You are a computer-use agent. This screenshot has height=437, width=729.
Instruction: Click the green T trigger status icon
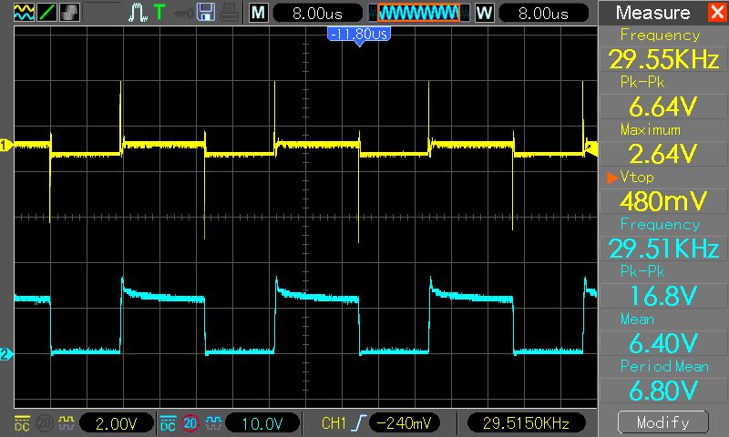pyautogui.click(x=159, y=13)
